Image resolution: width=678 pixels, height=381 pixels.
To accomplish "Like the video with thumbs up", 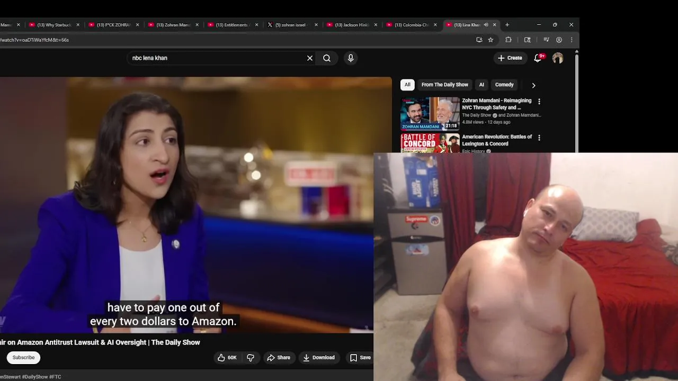I will point(227,358).
